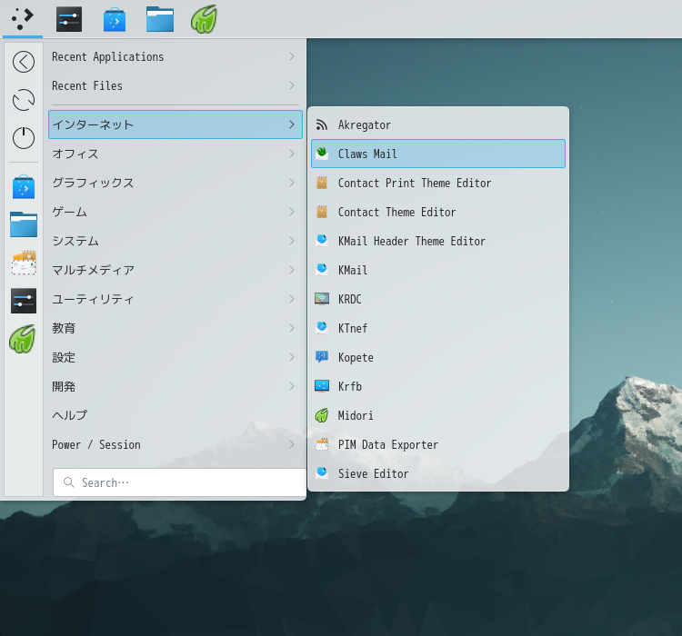The width and height of the screenshot is (682, 636).
Task: Click the power-off icon in launcher sidebar
Action: click(24, 138)
